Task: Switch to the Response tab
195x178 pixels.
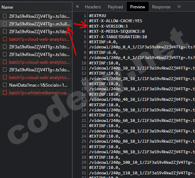Action: point(161,7)
